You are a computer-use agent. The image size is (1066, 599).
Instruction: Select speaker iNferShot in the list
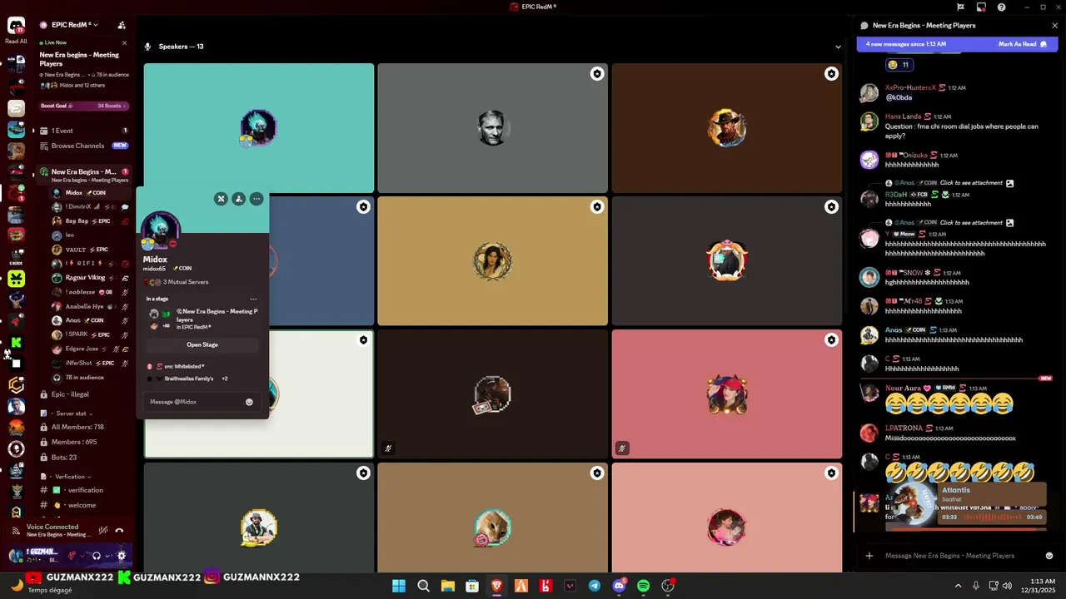(90, 363)
